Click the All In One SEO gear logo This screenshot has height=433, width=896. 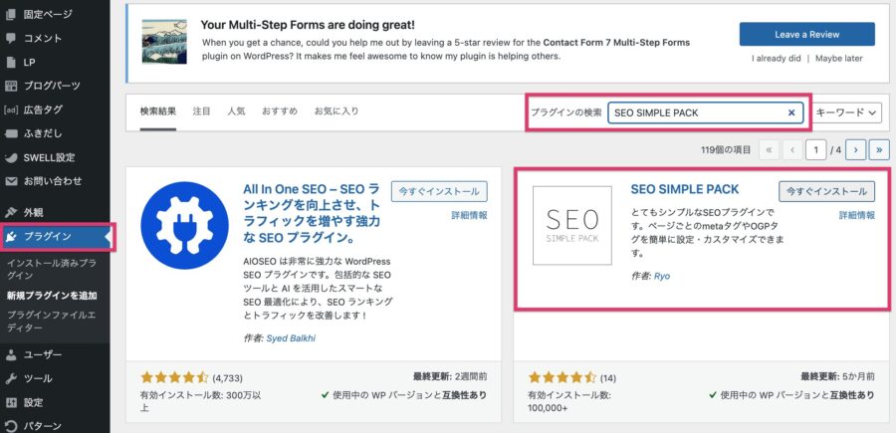tap(184, 226)
